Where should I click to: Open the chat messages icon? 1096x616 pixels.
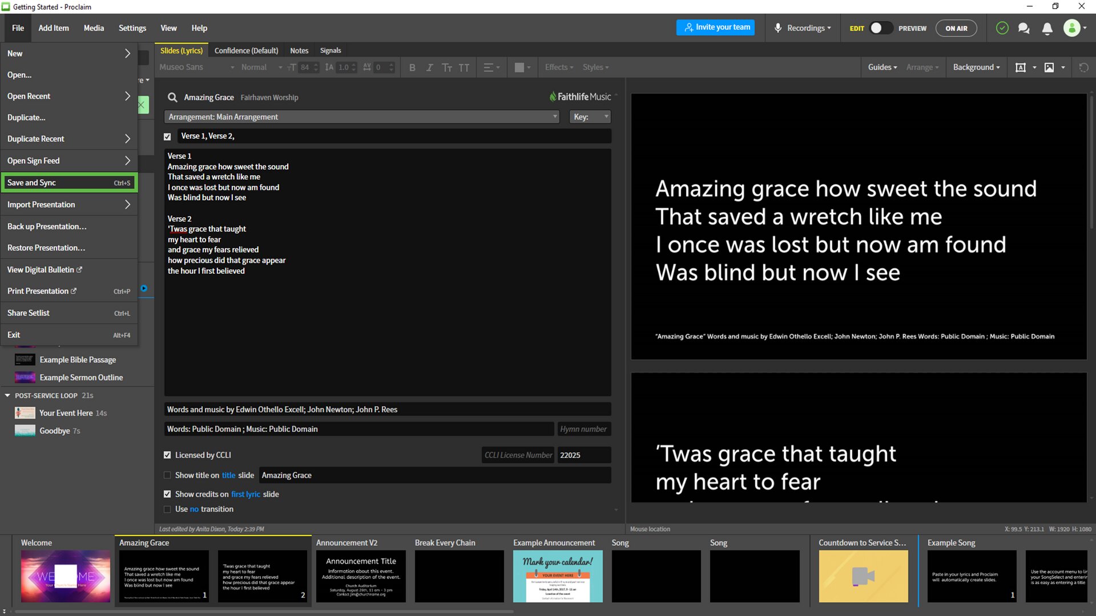coord(1024,28)
